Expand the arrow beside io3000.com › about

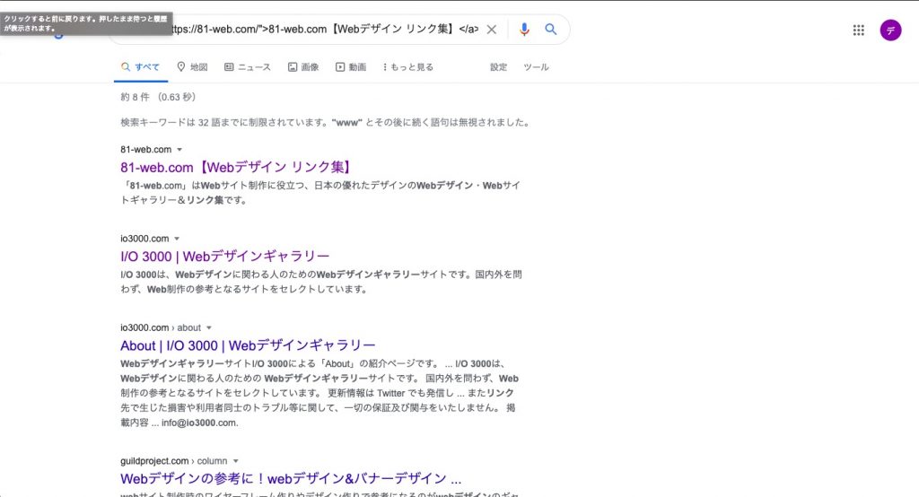tap(208, 327)
